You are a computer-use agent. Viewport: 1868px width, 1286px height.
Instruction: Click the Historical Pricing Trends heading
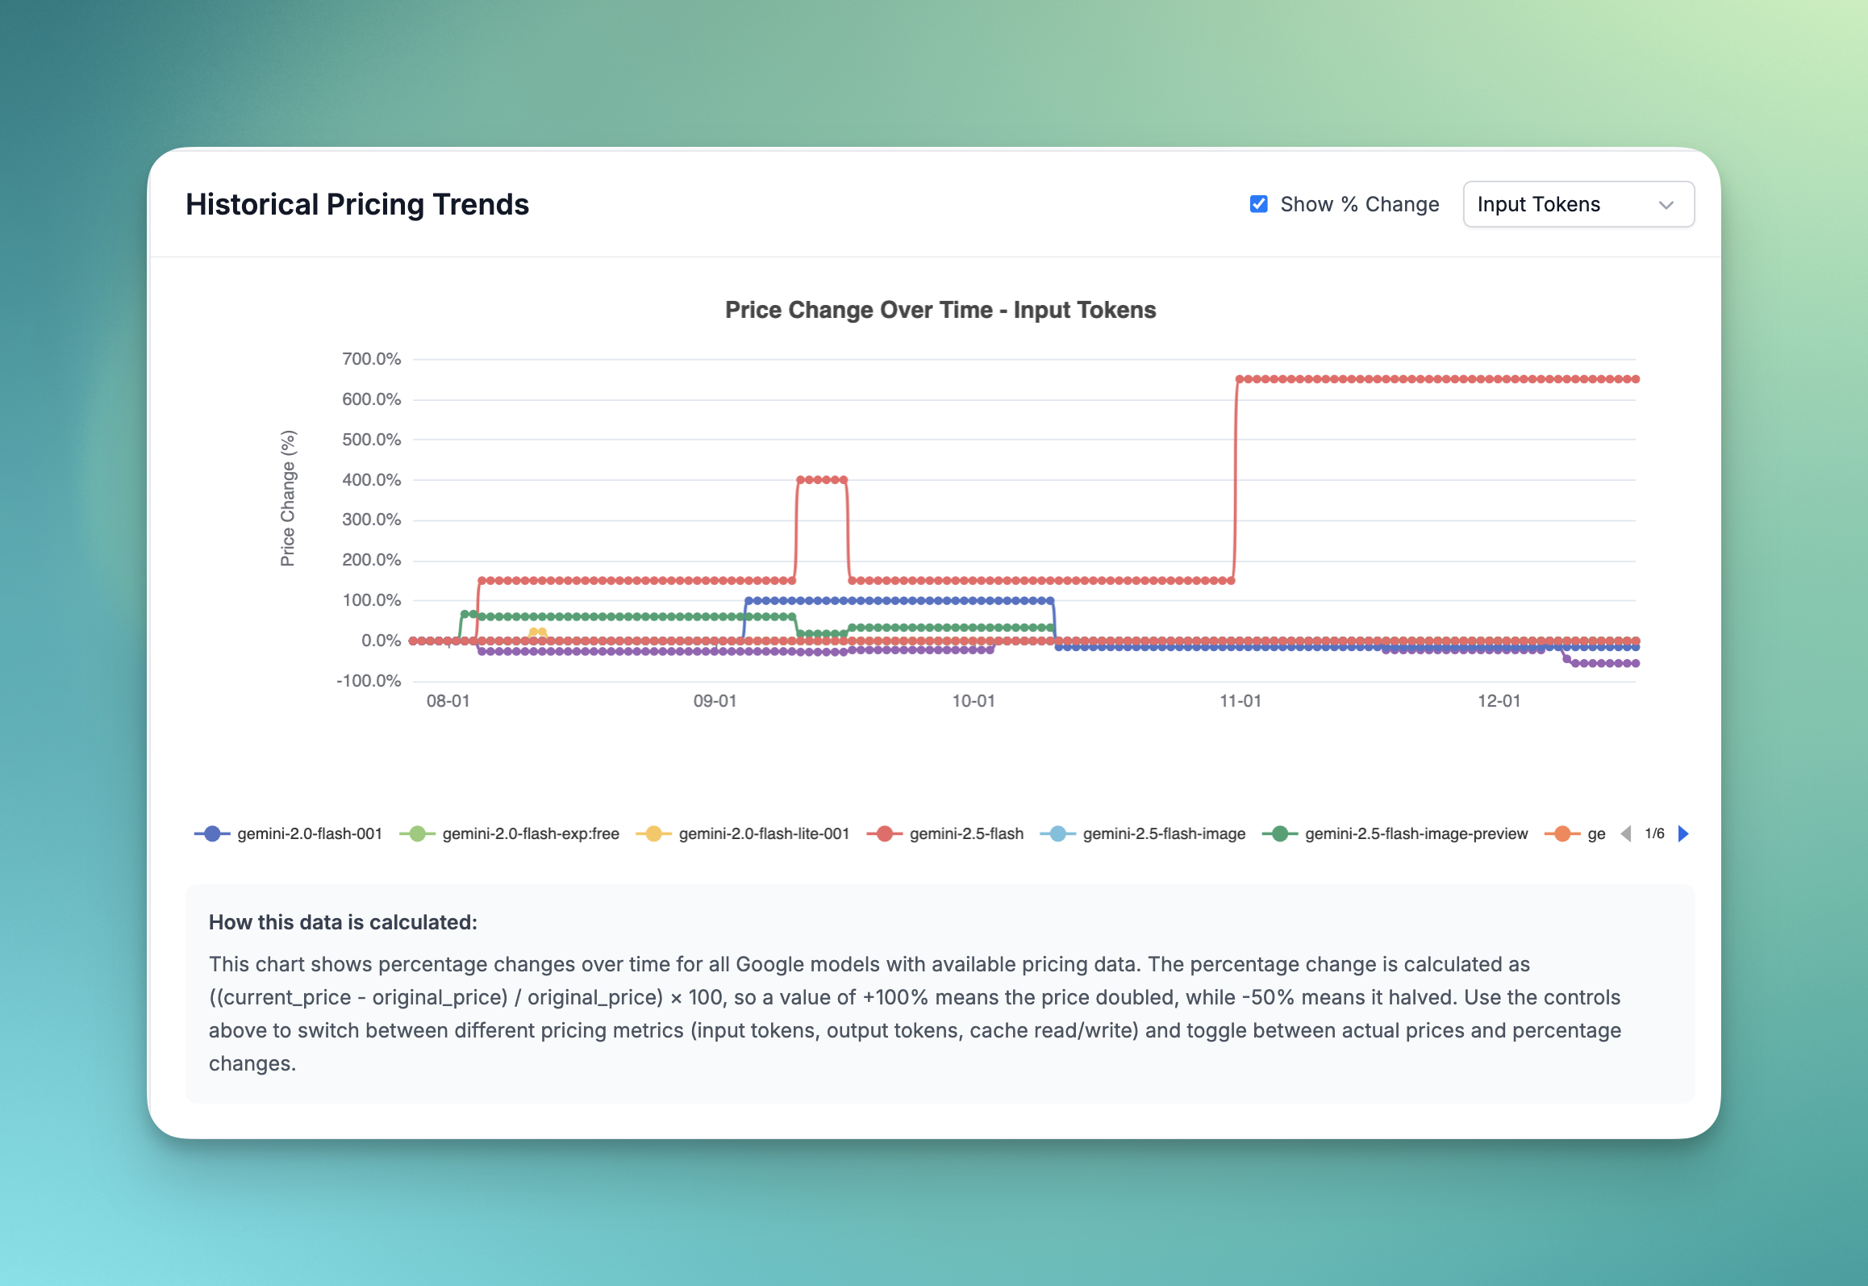(357, 204)
